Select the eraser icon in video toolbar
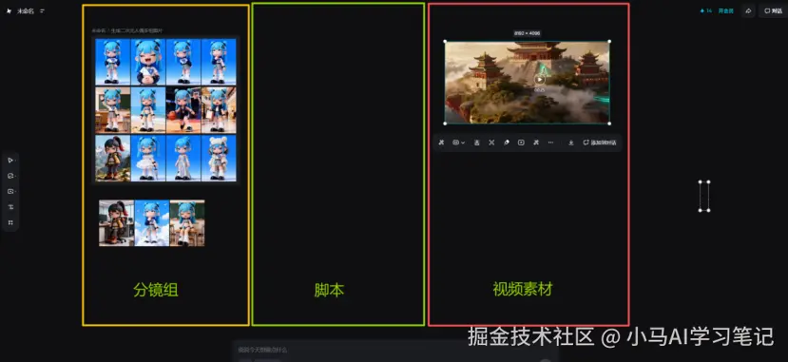Screen dimensions: 788x362 coord(507,143)
